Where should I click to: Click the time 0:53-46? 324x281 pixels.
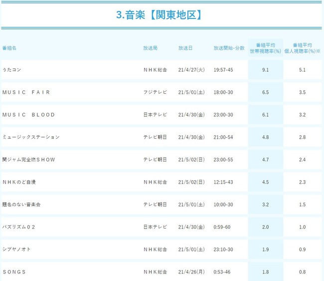click(222, 272)
